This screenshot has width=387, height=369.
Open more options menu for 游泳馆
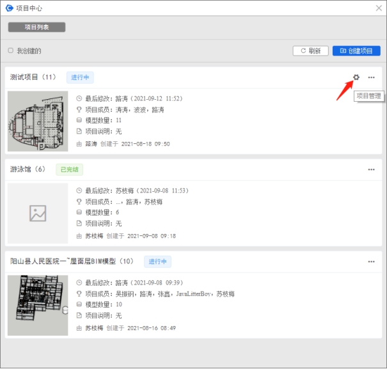pos(371,169)
